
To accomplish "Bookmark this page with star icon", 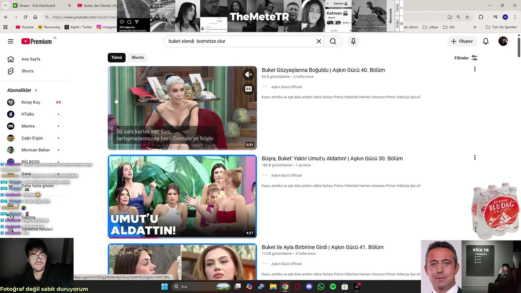I will [467, 17].
